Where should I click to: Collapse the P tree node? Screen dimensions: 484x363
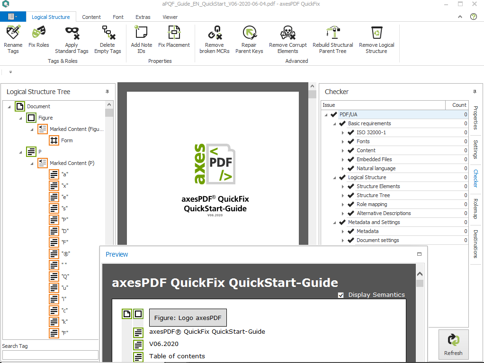pyautogui.click(x=20, y=152)
